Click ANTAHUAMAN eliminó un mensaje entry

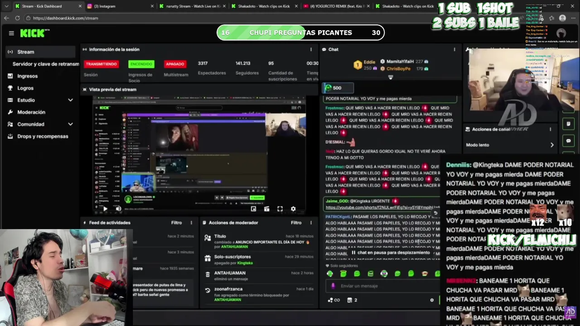[259, 276]
